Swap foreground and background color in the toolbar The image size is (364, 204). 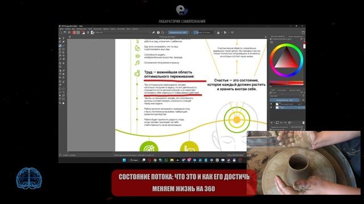click(x=84, y=31)
